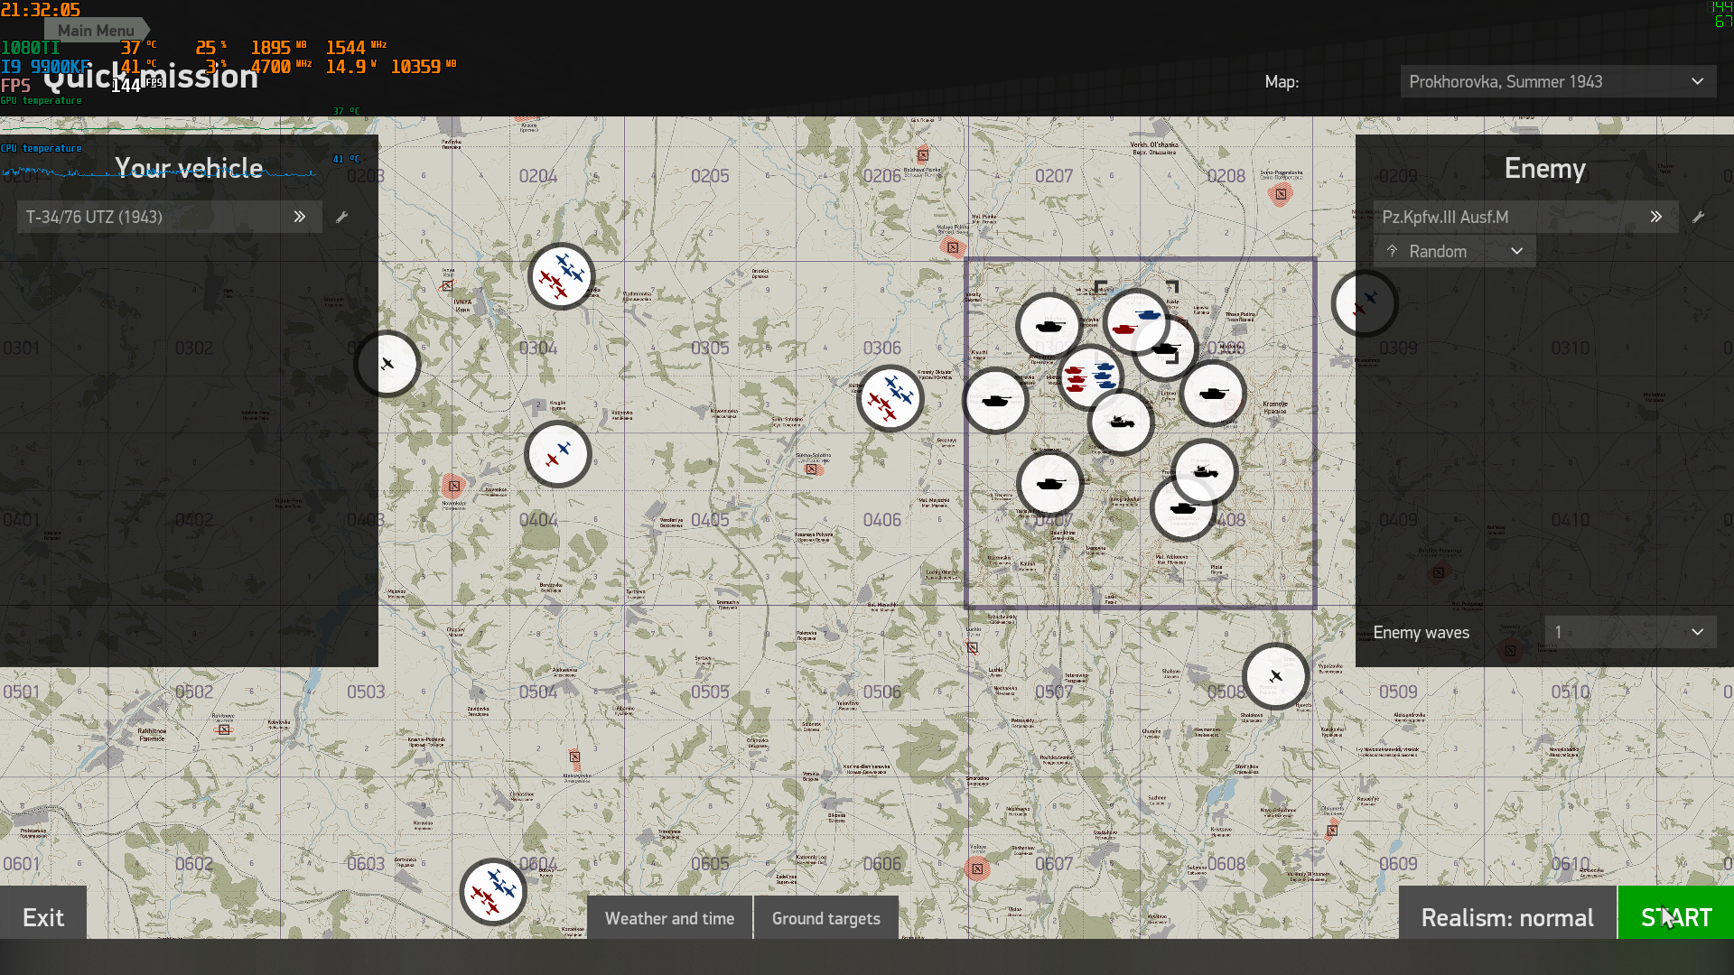The width and height of the screenshot is (1734, 975).
Task: Expand the Pz.Kpfw.III Ausf.M enemy list
Action: (1655, 217)
